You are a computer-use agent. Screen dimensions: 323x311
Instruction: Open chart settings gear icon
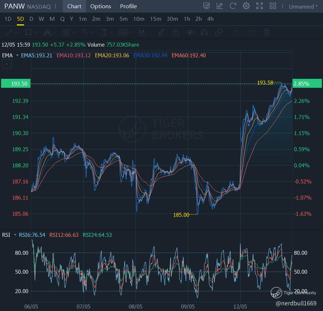coord(246,6)
